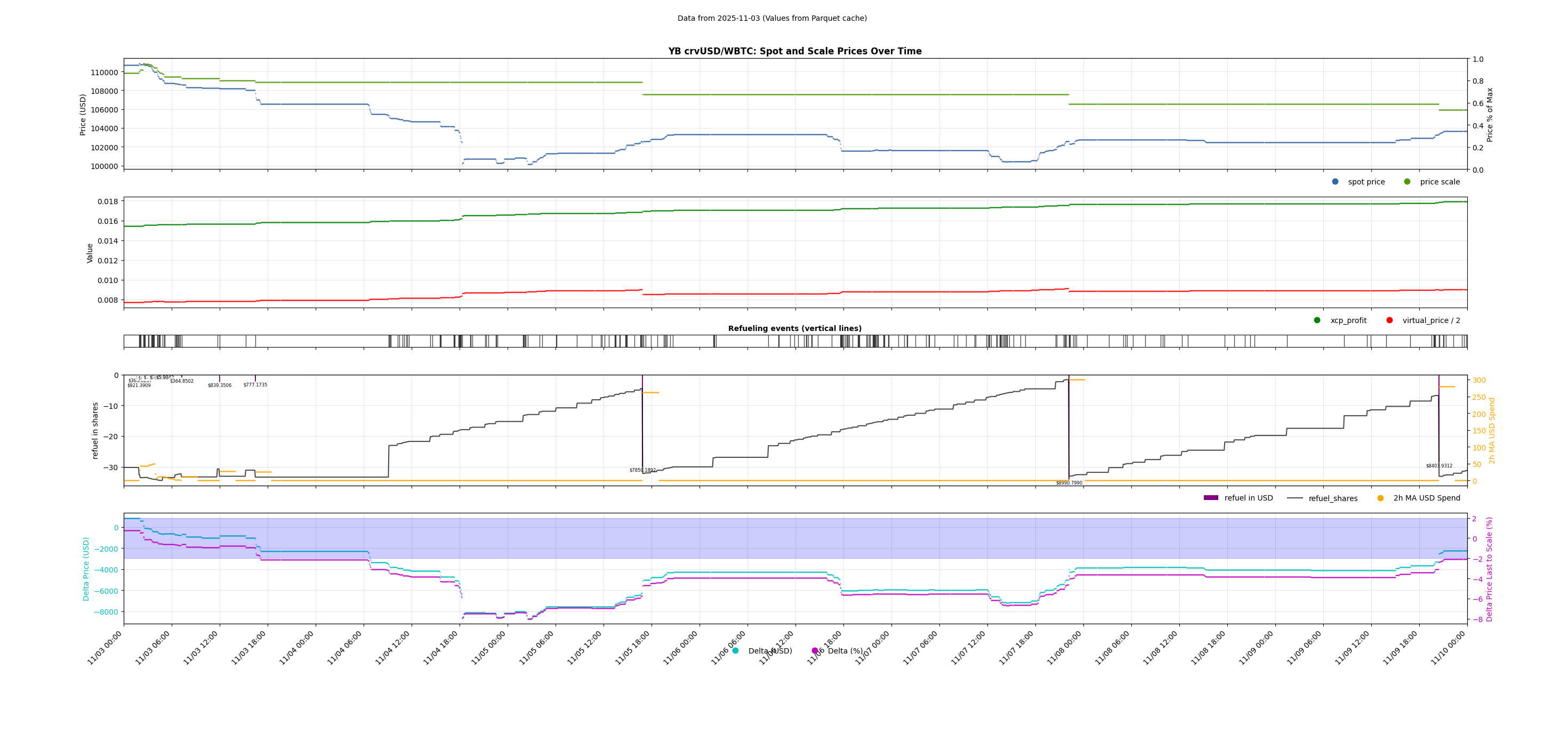Viewport: 1544px width, 734px height.
Task: Click the cyan Delta (USD) legend dot
Action: (735, 651)
